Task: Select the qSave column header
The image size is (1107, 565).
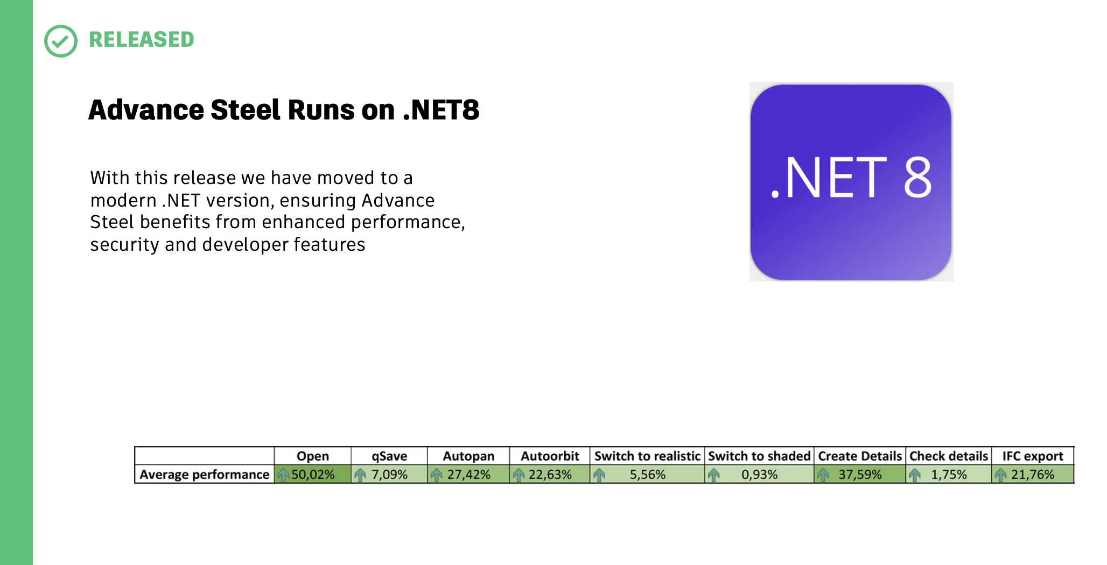Action: coord(389,456)
